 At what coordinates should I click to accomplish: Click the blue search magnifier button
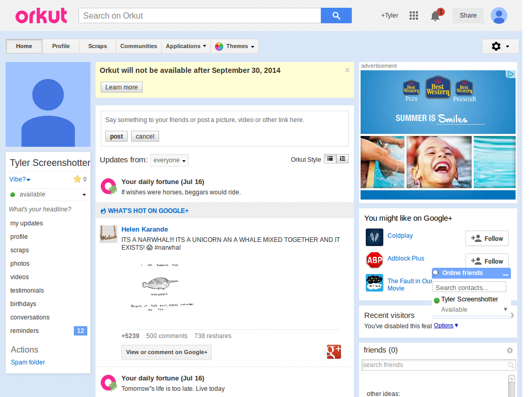tap(336, 16)
